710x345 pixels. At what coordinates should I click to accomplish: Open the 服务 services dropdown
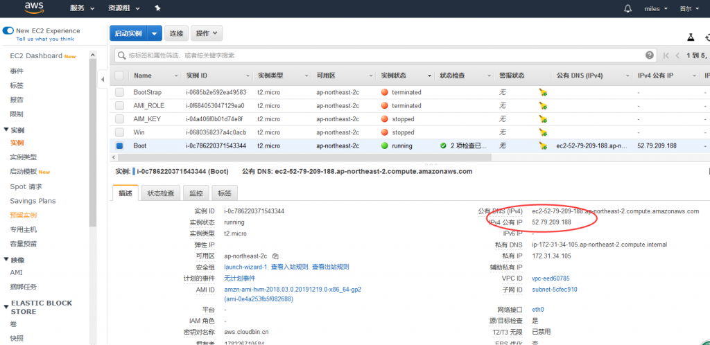tap(83, 8)
